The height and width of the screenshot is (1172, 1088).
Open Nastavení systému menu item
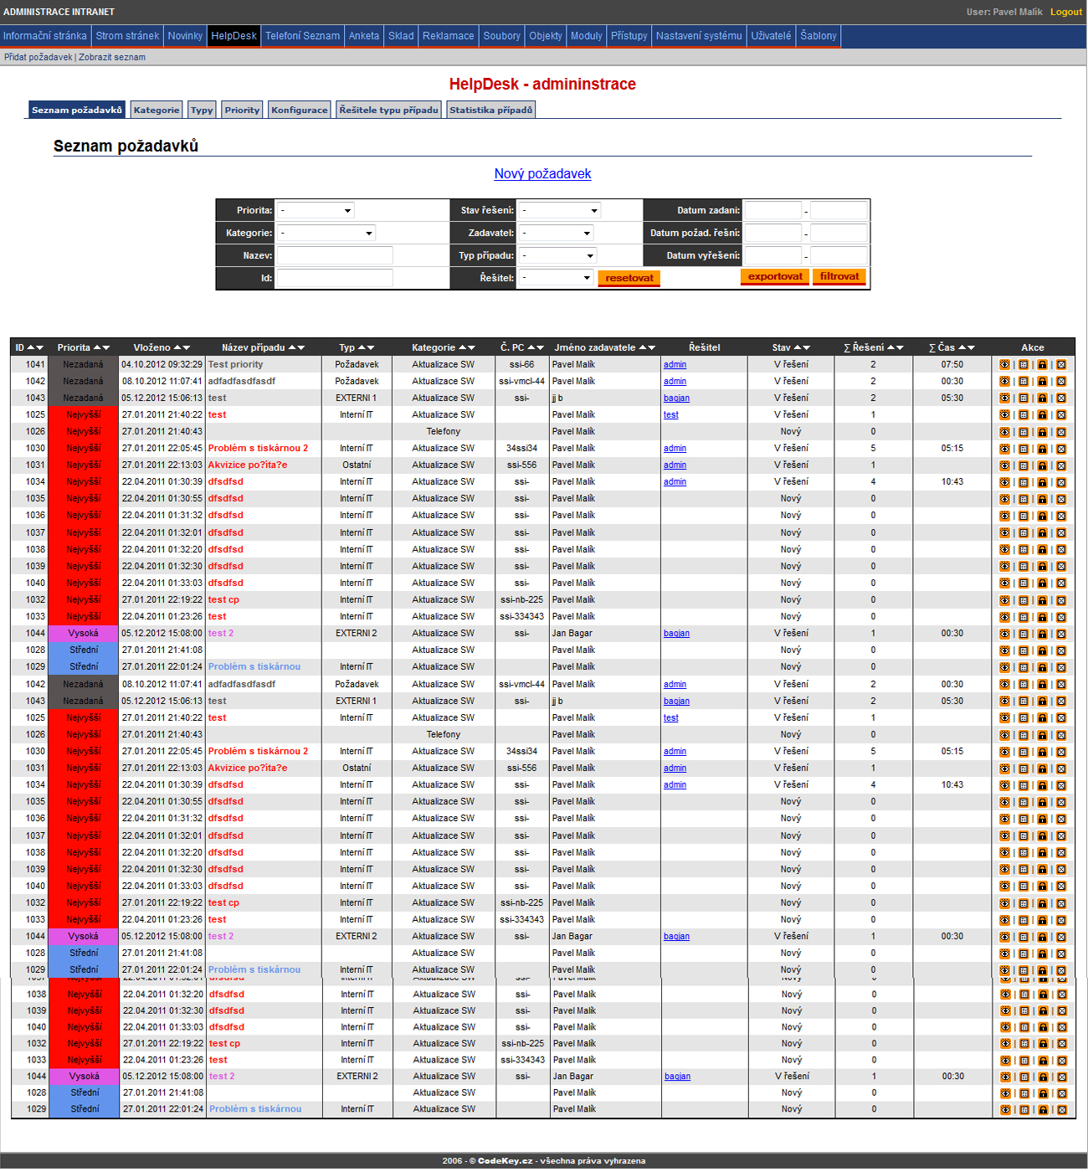pyautogui.click(x=699, y=36)
